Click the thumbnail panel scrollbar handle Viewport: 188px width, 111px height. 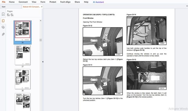click(x=41, y=40)
